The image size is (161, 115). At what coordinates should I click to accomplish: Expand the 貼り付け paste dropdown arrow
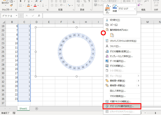point(5,5)
